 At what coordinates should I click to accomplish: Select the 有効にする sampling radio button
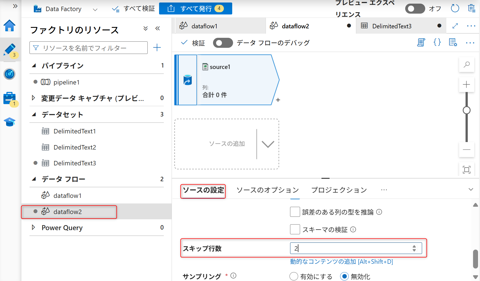coord(294,276)
